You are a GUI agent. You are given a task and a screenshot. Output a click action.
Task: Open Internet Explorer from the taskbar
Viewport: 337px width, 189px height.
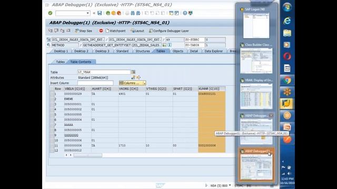(x=287, y=20)
